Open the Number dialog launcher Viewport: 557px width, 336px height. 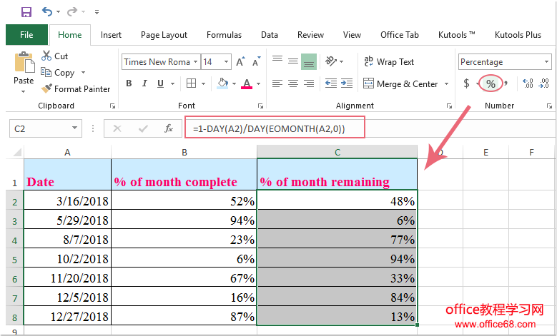point(549,106)
